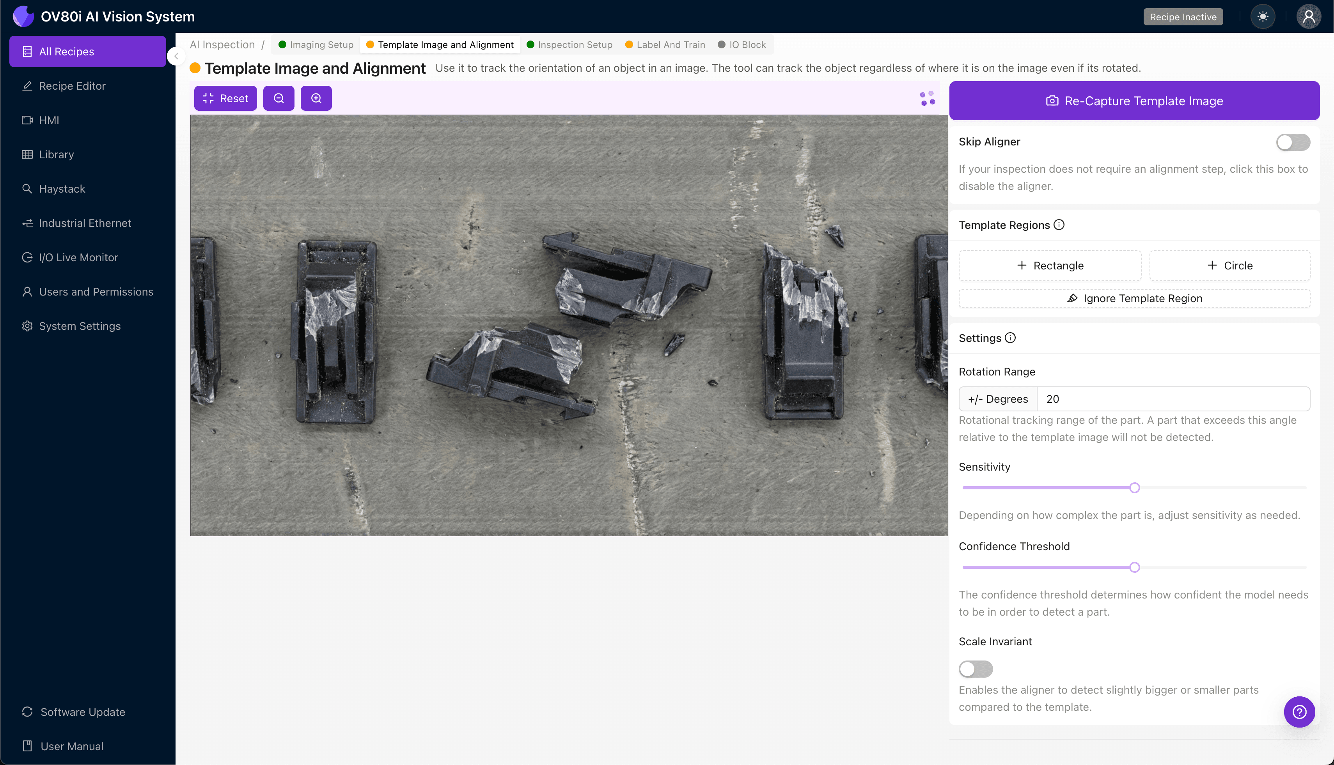1334x765 pixels.
Task: Click the Sensitivity slider handle
Action: (x=1134, y=488)
